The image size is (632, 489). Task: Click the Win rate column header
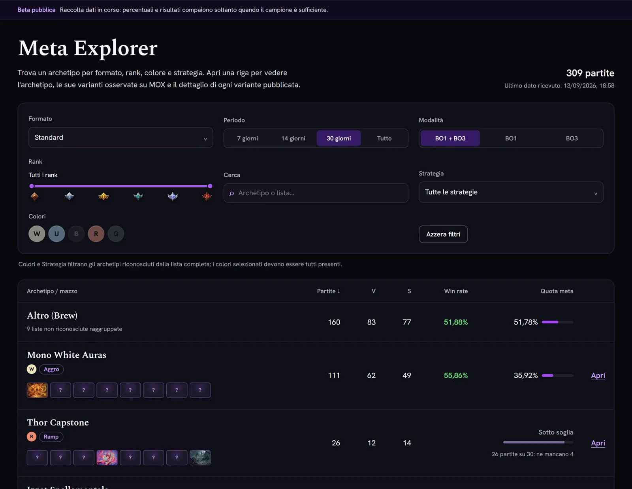(456, 291)
